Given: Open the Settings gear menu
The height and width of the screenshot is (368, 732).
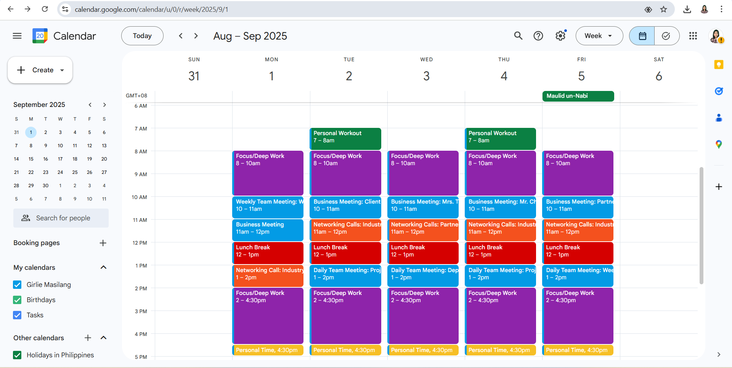Looking at the screenshot, I should point(560,36).
